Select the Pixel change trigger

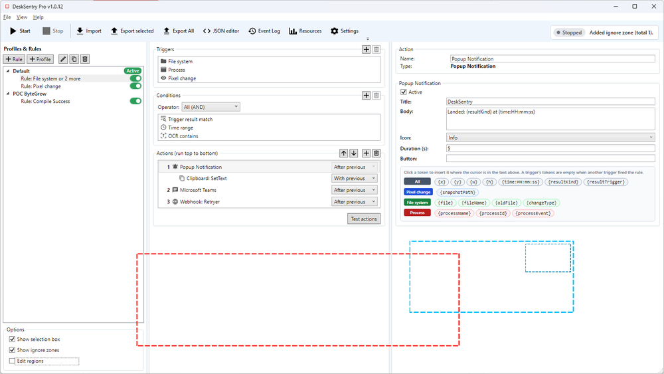269,78
